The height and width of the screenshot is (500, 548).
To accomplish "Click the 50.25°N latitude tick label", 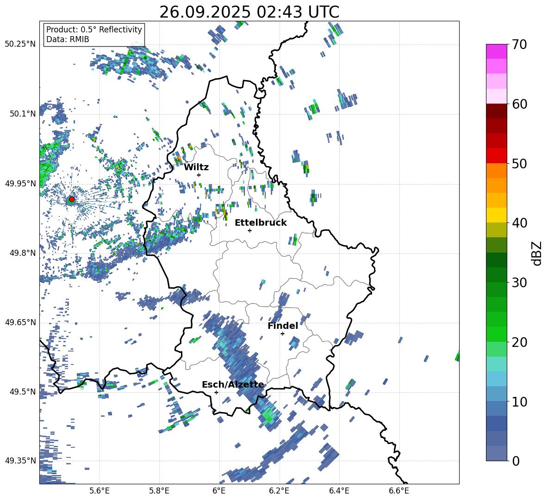I will [20, 44].
